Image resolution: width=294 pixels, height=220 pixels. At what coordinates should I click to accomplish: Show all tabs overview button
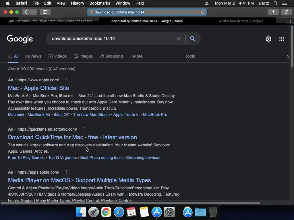click(x=286, y=12)
